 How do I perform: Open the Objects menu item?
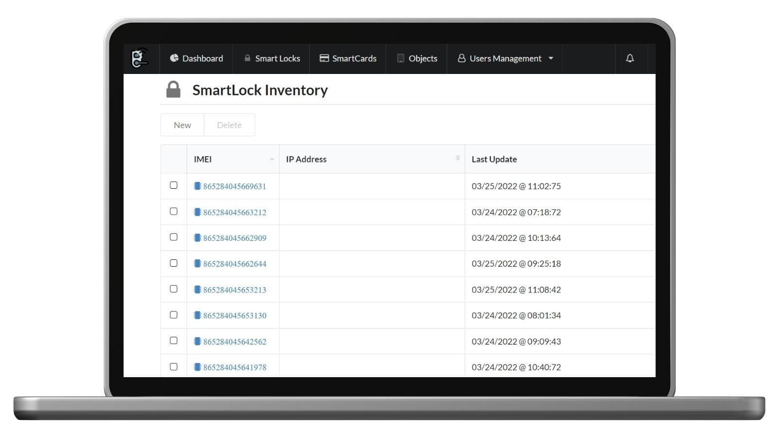pyautogui.click(x=417, y=58)
